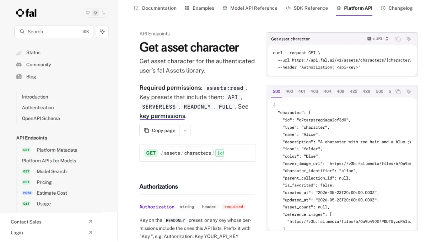Open the Estimate Cost endpoint
Viewport: 431px width, 242px height.
(52, 193)
